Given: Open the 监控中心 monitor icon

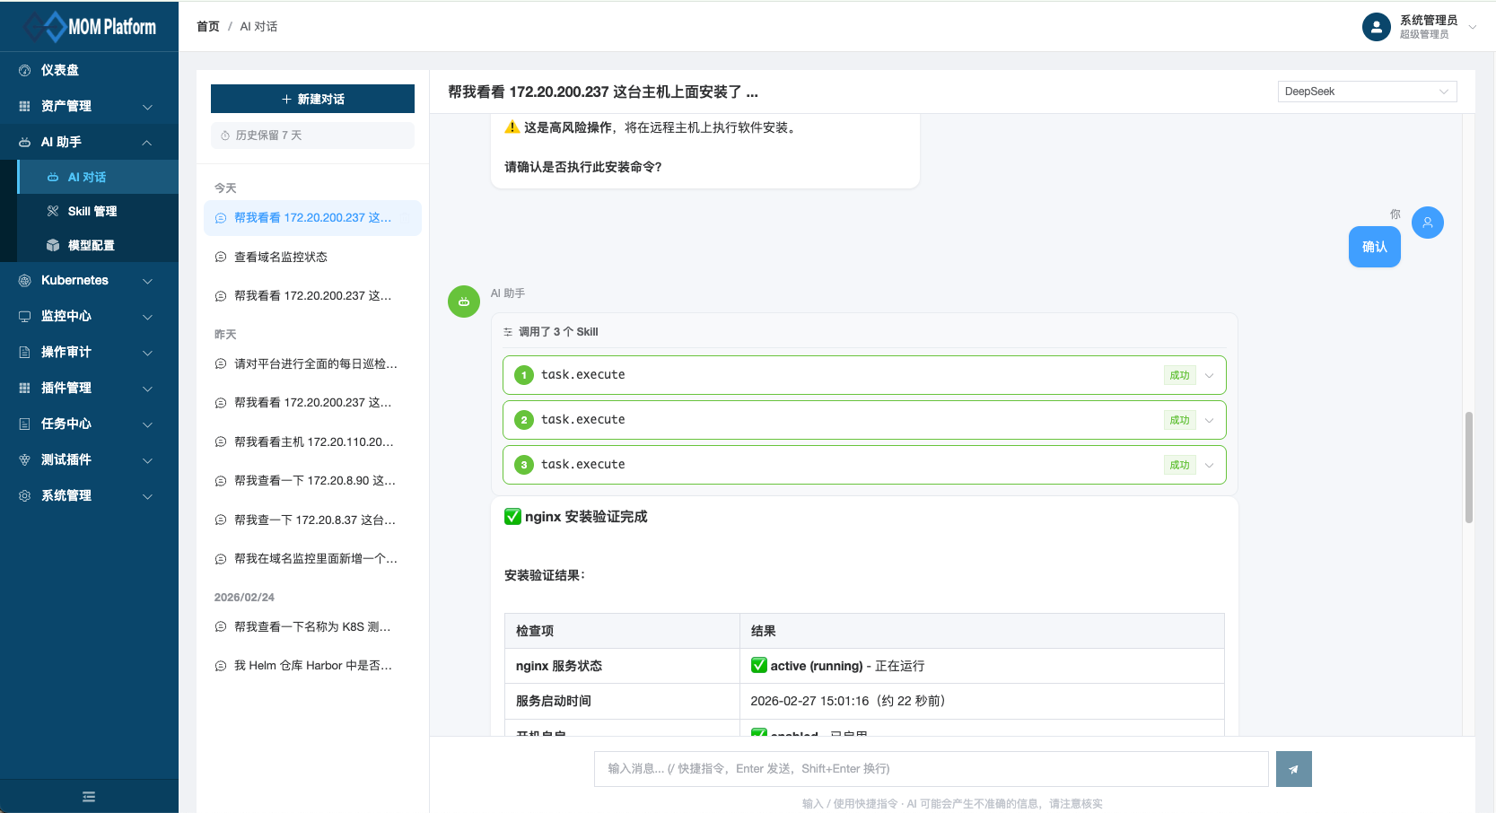Looking at the screenshot, I should (24, 316).
